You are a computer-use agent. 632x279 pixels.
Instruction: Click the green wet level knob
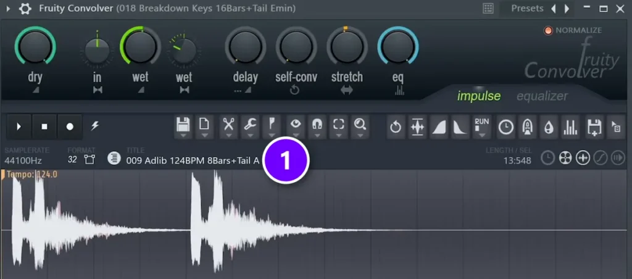click(140, 46)
